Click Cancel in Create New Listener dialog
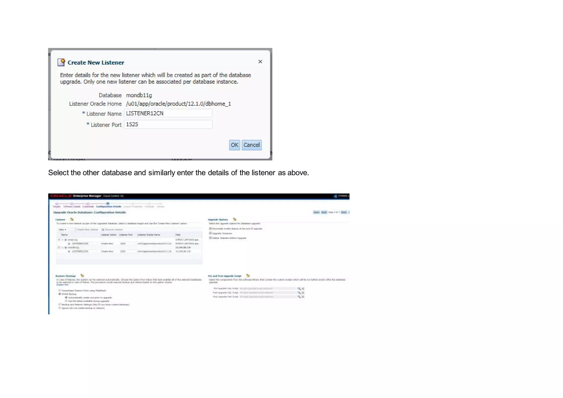563x398 pixels. [252, 145]
